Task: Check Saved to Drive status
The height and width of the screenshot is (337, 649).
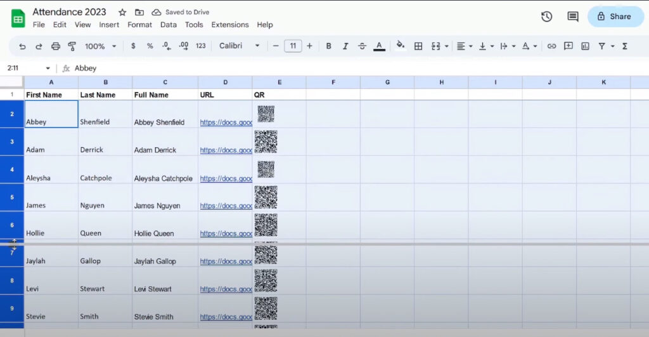Action: coord(181,13)
